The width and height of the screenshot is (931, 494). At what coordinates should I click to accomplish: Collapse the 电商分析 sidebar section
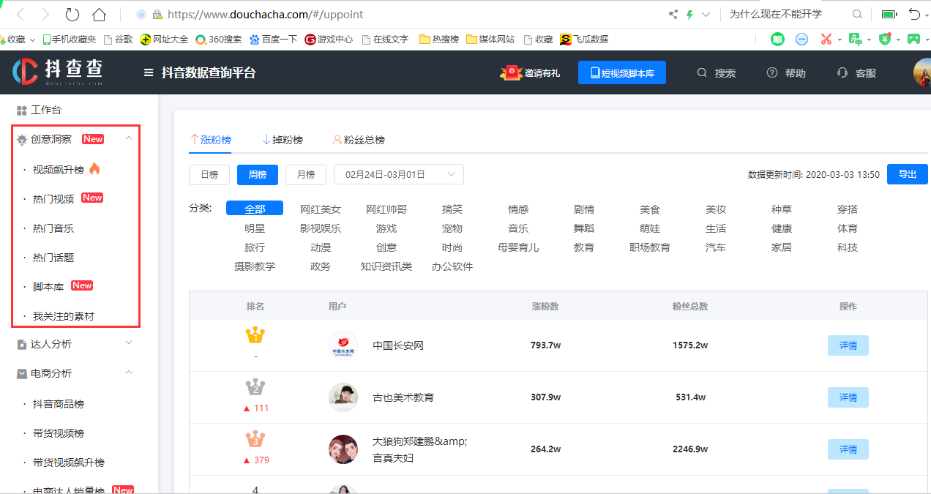pyautogui.click(x=130, y=373)
